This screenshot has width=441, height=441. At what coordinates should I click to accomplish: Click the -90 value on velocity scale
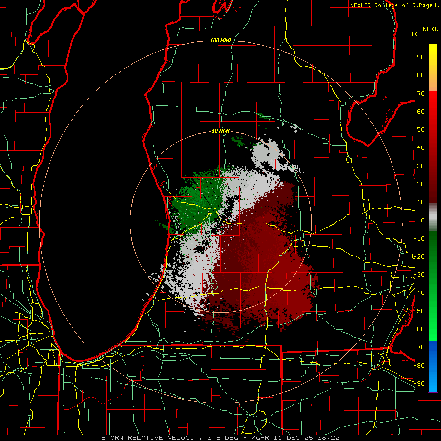click(x=419, y=384)
